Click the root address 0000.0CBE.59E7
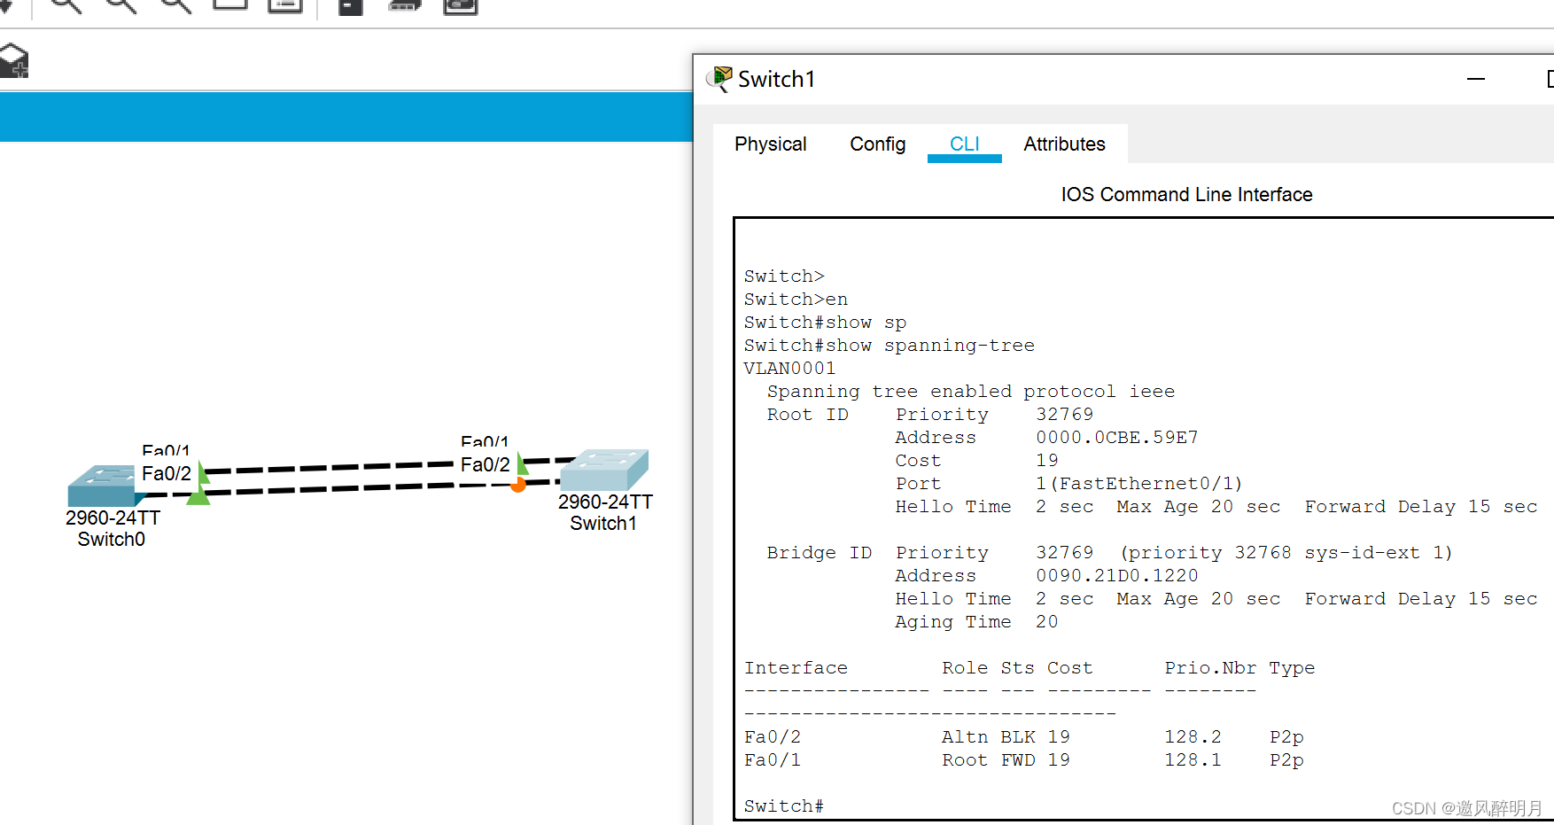The height and width of the screenshot is (825, 1554). tap(1117, 438)
